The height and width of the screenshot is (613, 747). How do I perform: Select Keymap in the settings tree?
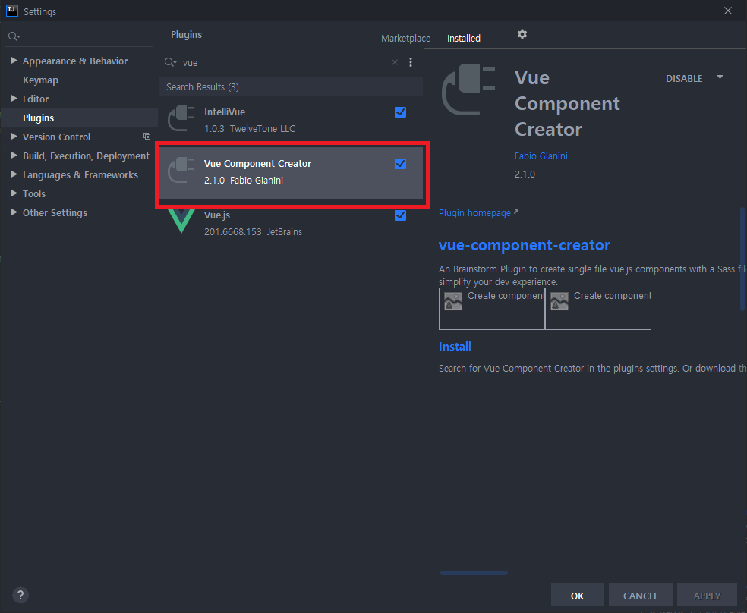coord(40,80)
